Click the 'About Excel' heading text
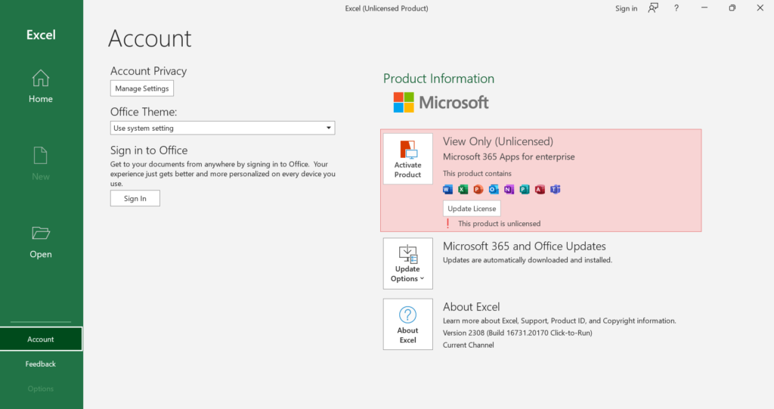The image size is (774, 409). pos(471,307)
